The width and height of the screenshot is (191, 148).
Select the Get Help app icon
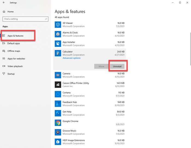coord(58,113)
